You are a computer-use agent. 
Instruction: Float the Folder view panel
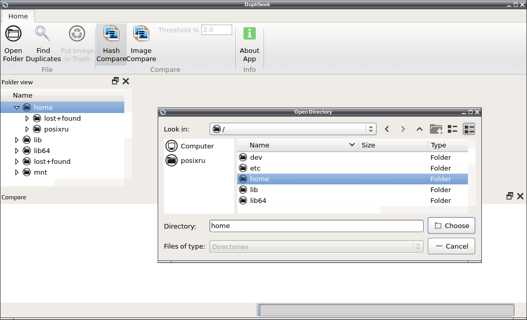115,81
